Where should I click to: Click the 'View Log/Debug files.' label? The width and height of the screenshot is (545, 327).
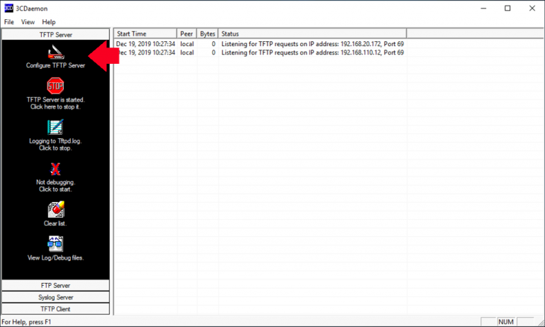click(x=55, y=258)
